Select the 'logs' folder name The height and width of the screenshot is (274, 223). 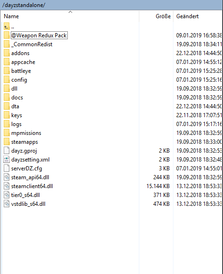pyautogui.click(x=16, y=124)
